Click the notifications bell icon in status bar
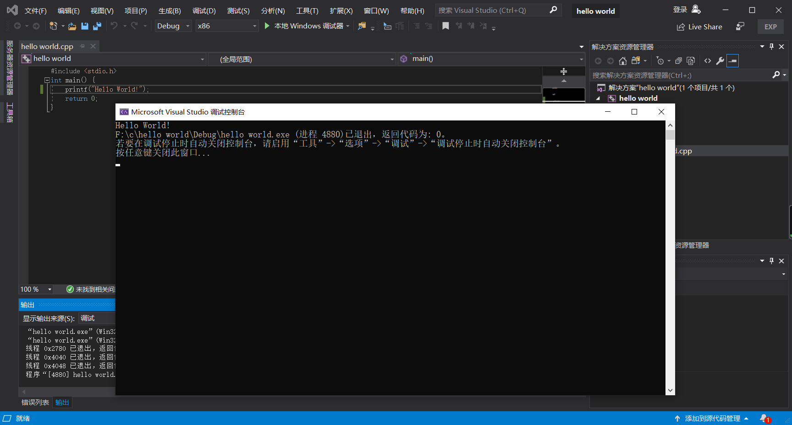792x425 pixels. 764,419
